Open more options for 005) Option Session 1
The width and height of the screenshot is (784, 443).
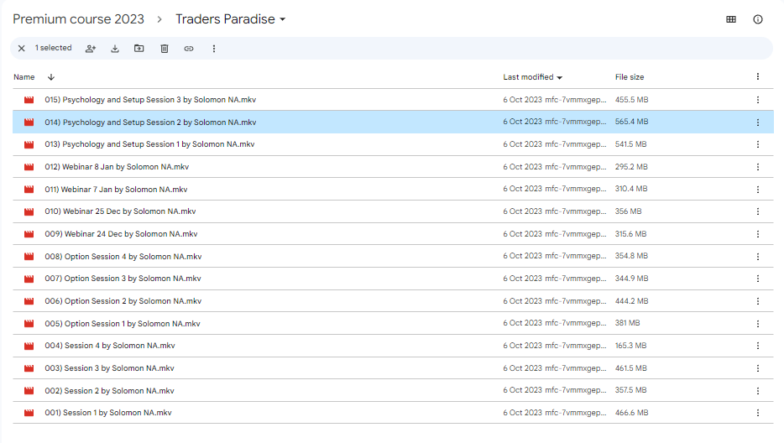(758, 324)
